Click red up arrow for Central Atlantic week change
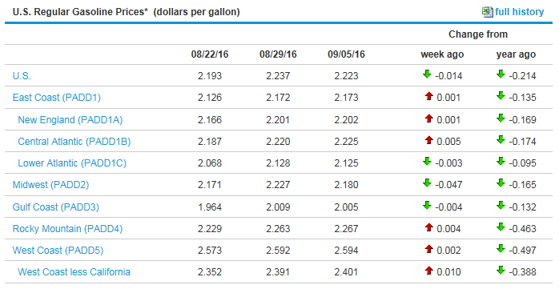Viewport: 559px width, 289px height. click(x=429, y=140)
